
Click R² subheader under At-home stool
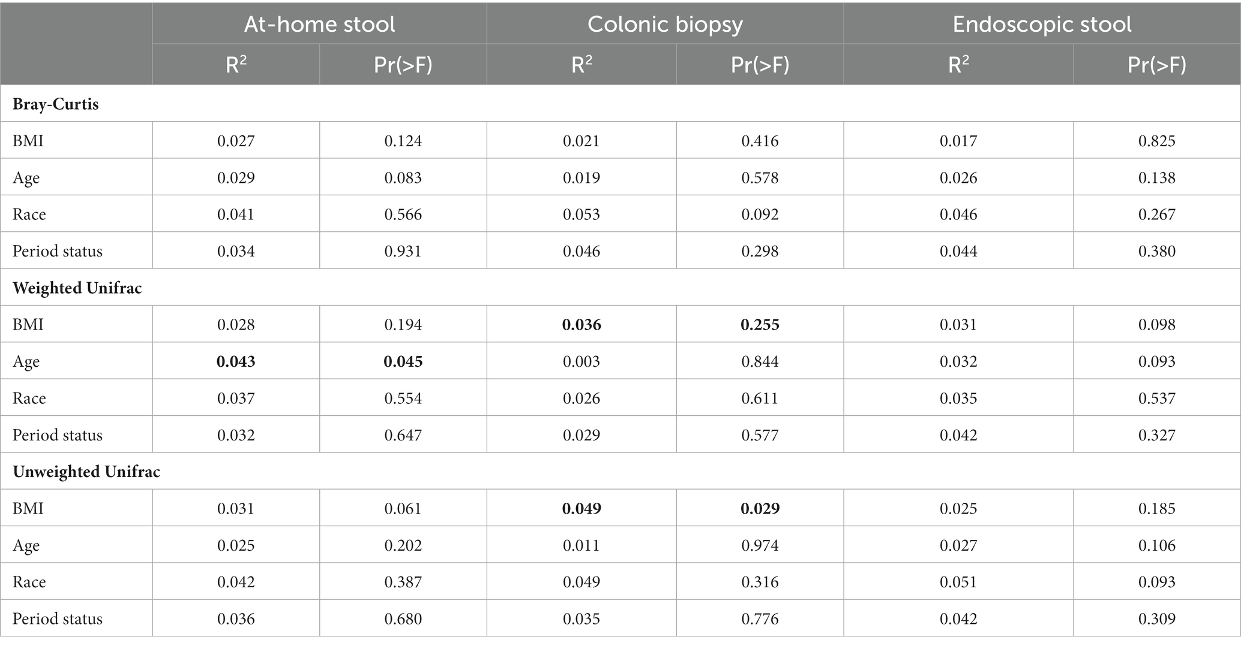(x=236, y=64)
